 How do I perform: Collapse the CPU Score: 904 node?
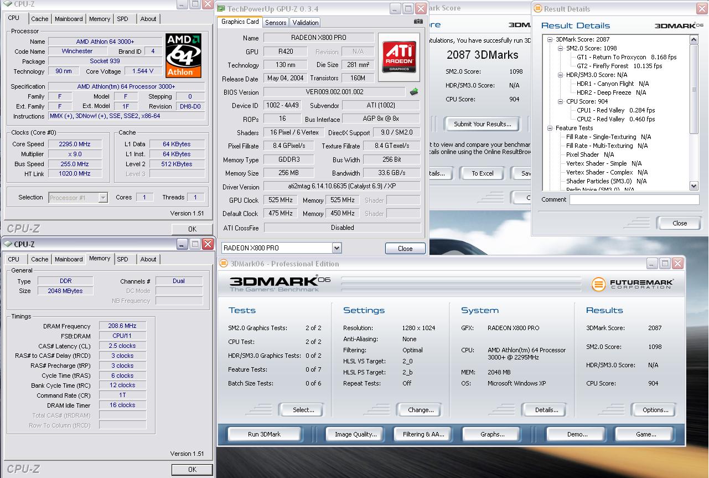tap(560, 101)
